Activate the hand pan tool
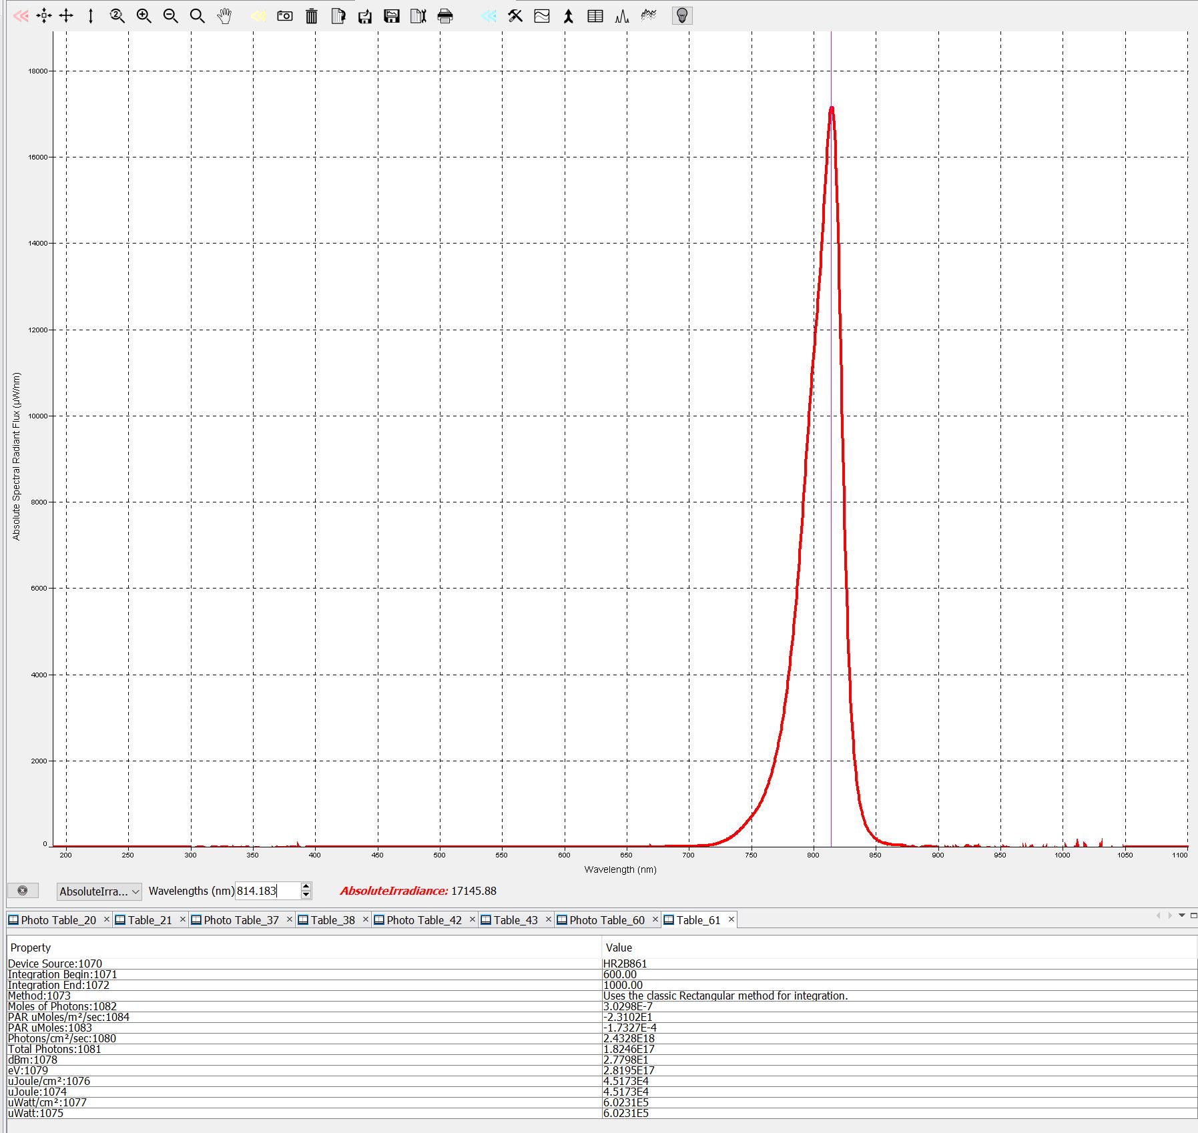The image size is (1198, 1133). [224, 16]
